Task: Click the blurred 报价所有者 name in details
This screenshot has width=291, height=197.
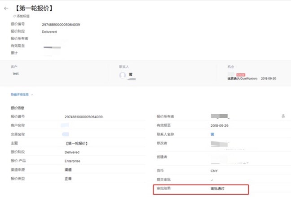Action: coord(220,116)
